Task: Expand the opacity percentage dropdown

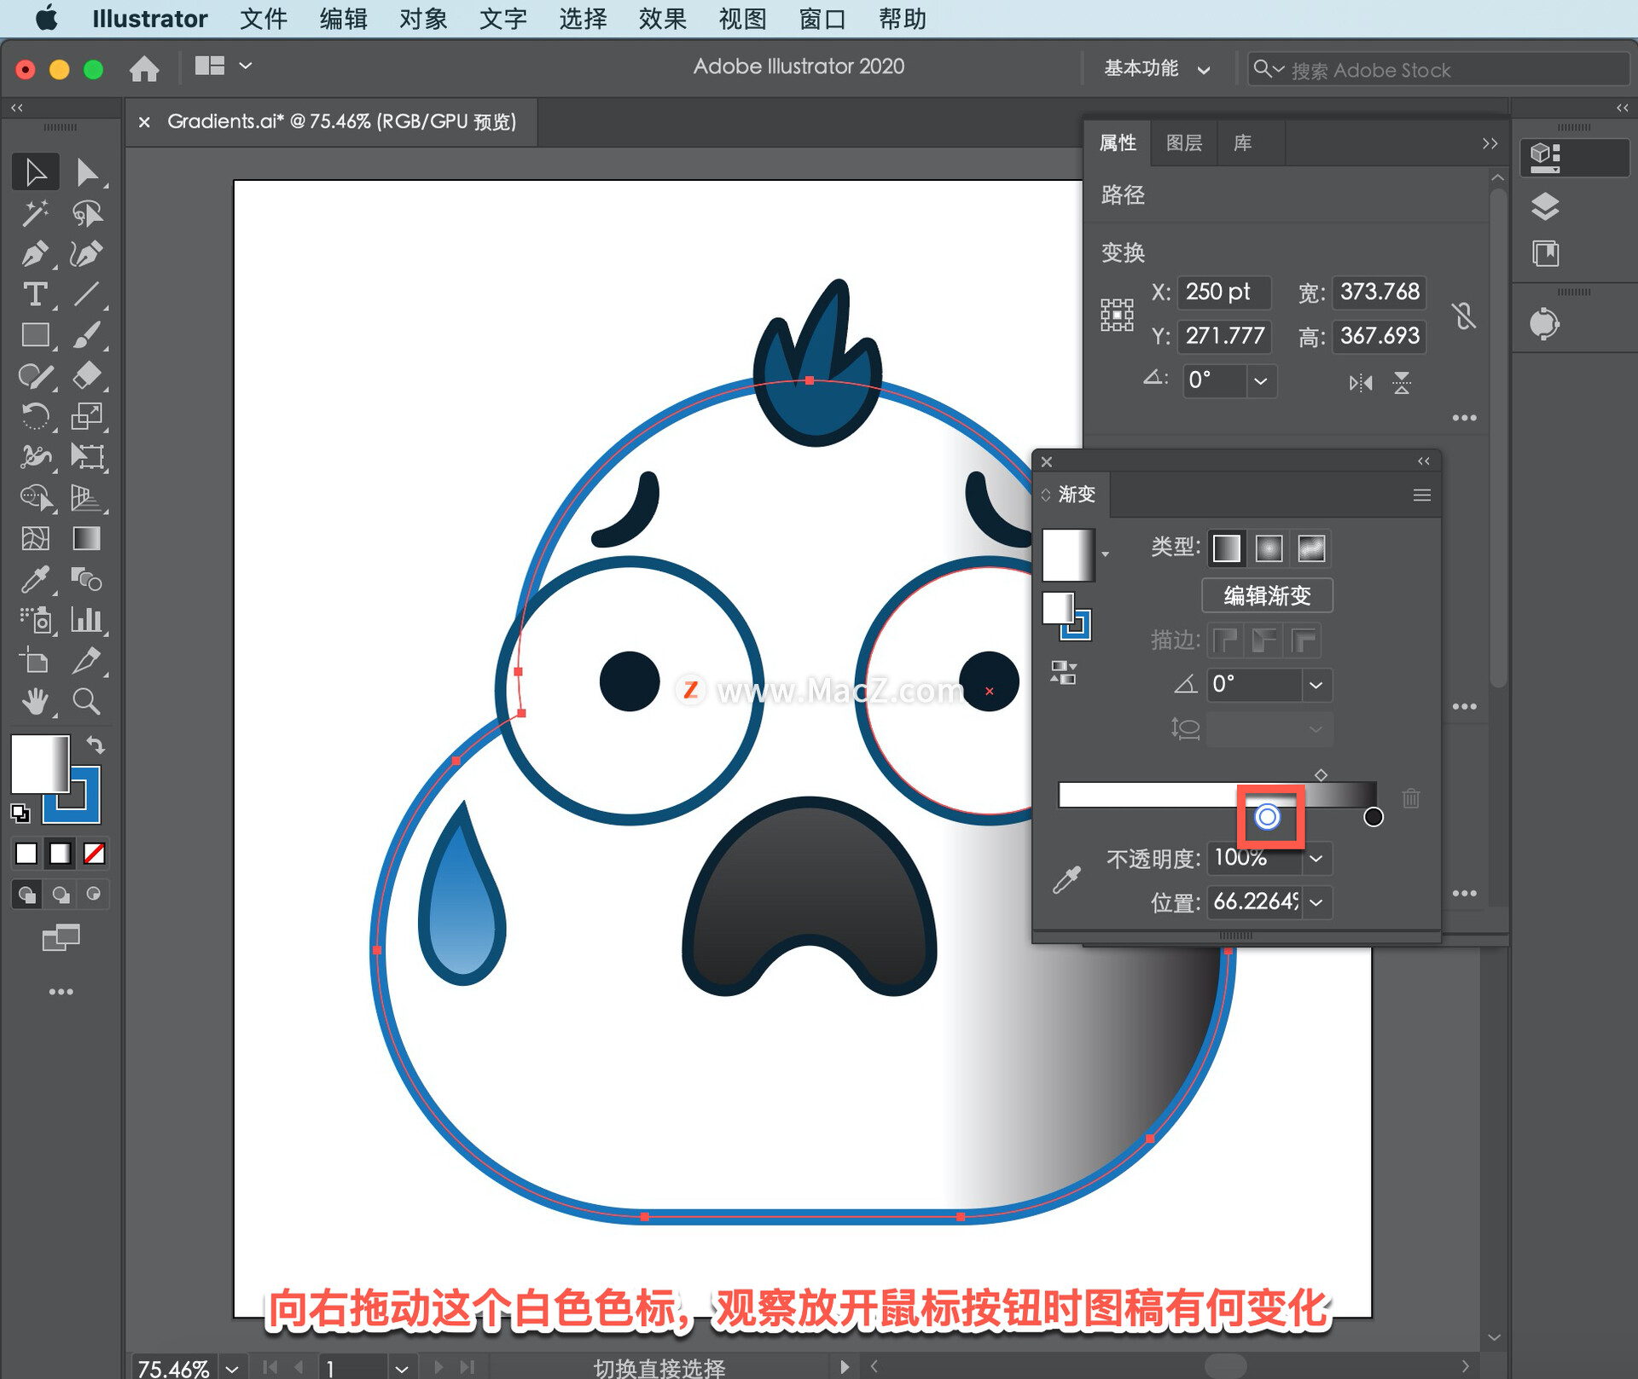Action: coord(1316,858)
